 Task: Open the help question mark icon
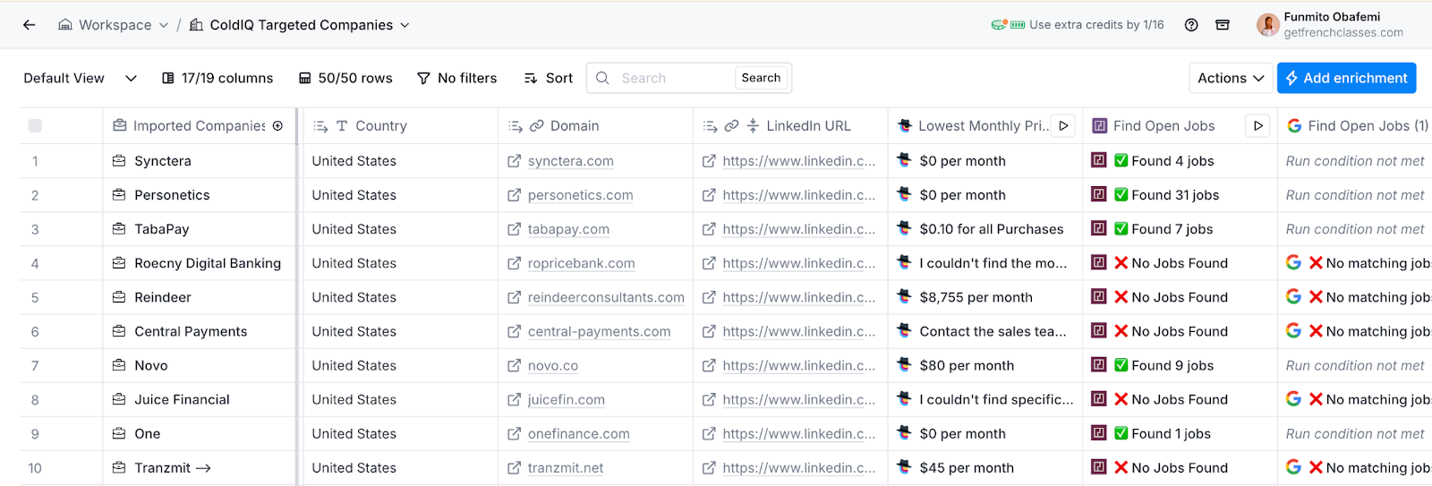pyautogui.click(x=1191, y=25)
